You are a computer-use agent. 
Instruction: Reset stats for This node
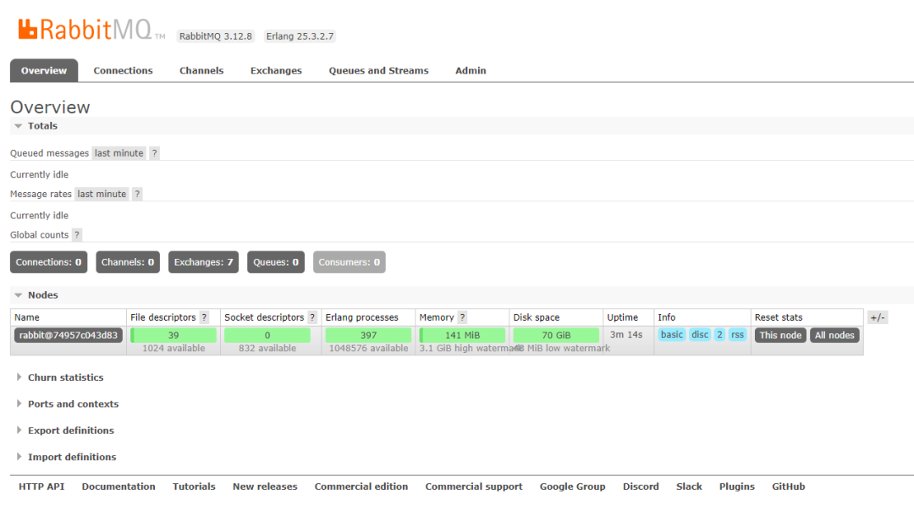pos(780,335)
